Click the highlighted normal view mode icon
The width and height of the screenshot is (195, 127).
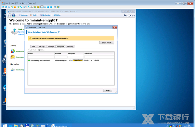pyautogui.click(x=42, y=7)
